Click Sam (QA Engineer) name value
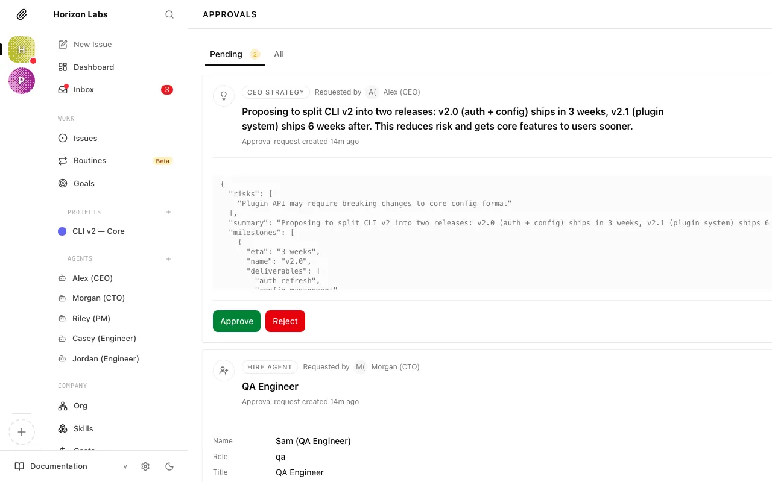This screenshot has height=482, width=772. 313,441
